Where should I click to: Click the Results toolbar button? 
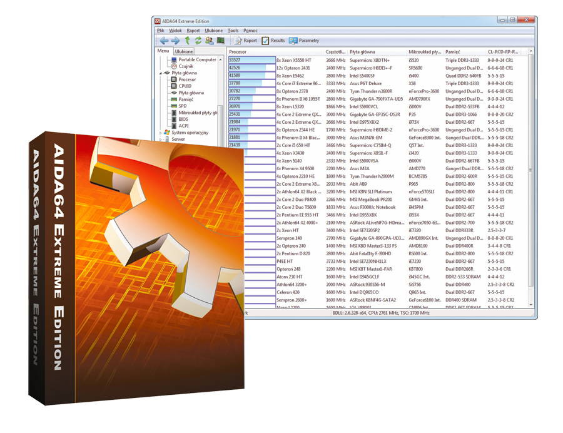pos(273,41)
